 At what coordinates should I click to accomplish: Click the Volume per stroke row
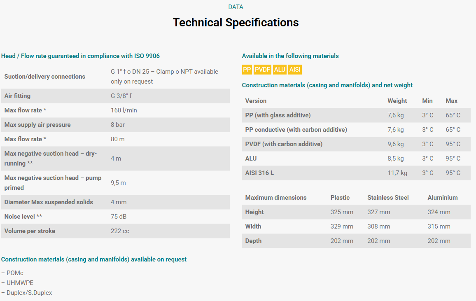[x=115, y=231]
